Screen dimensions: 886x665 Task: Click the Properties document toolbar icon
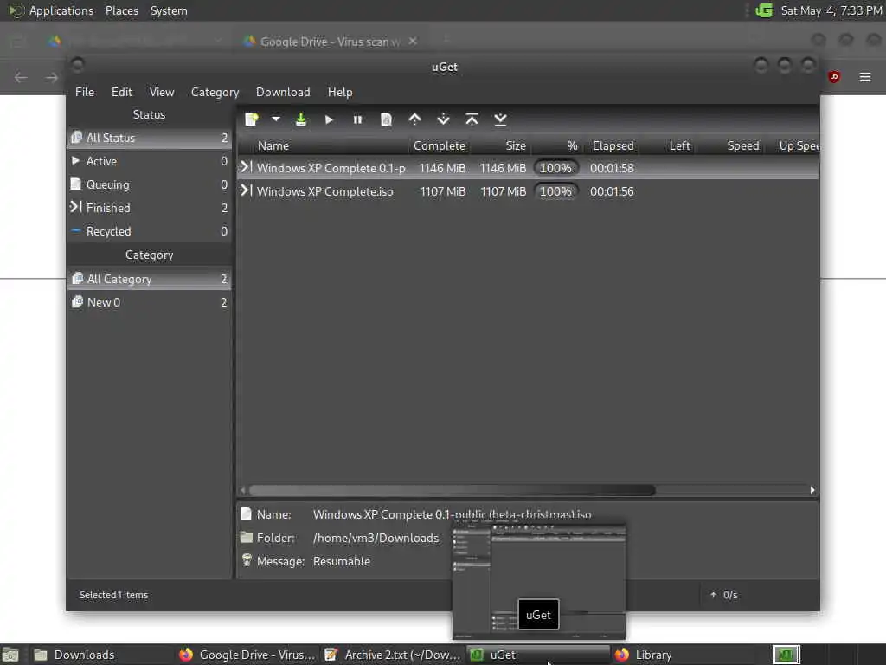point(387,119)
